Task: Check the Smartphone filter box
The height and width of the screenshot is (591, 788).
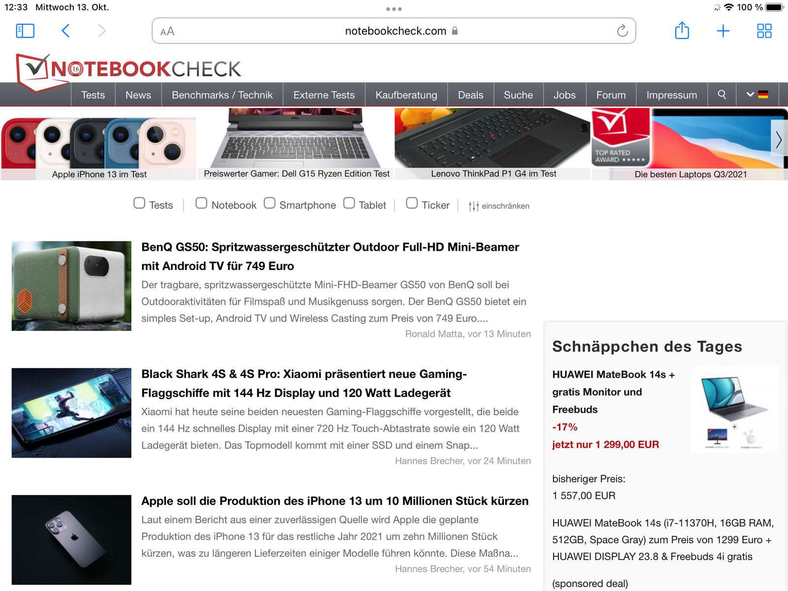Action: (269, 203)
